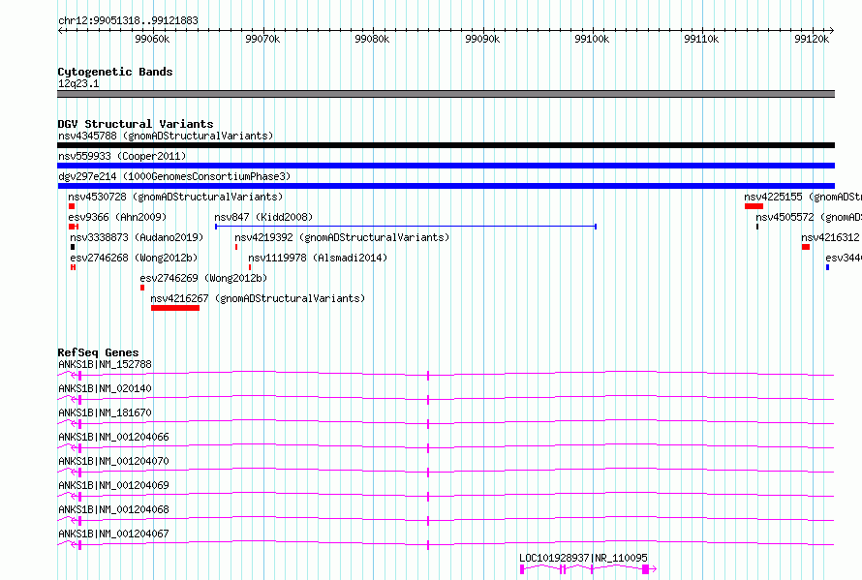862x580 pixels.
Task: Click the nsv3338873 Audano2019 black marker
Action: (73, 247)
